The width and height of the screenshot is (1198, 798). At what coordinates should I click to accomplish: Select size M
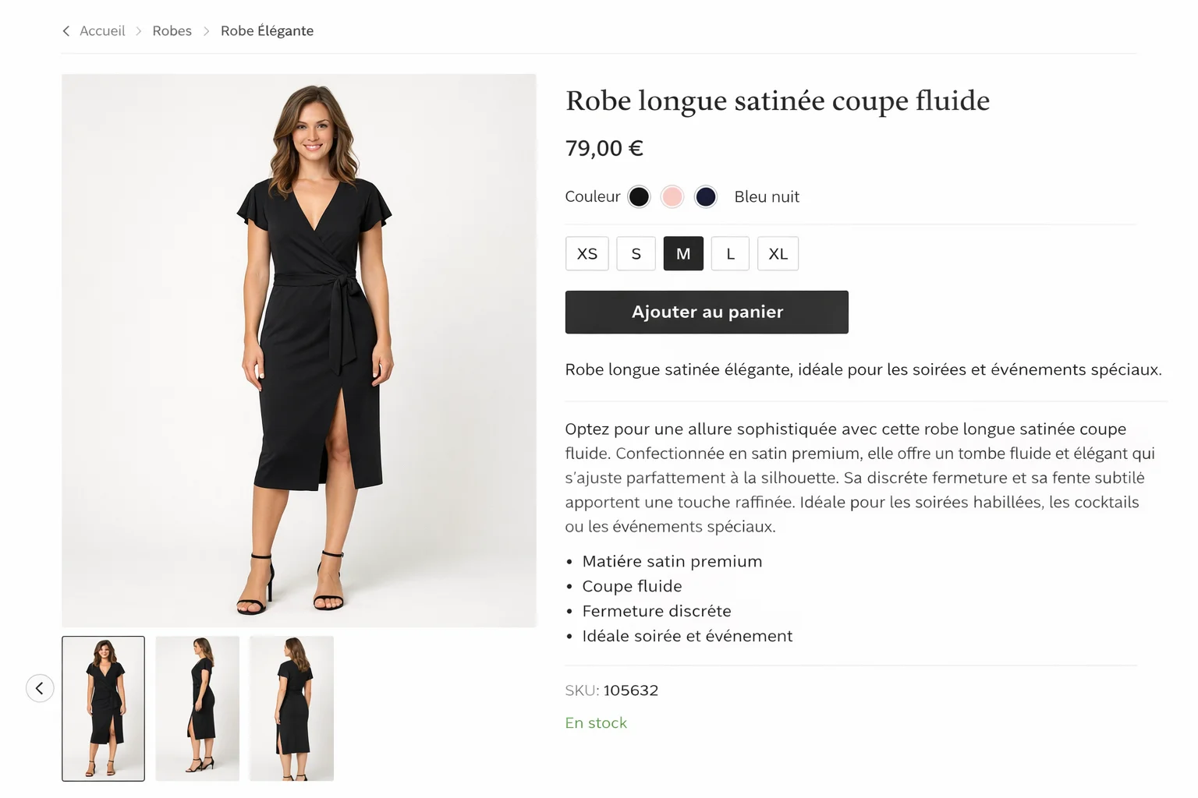[x=683, y=253]
